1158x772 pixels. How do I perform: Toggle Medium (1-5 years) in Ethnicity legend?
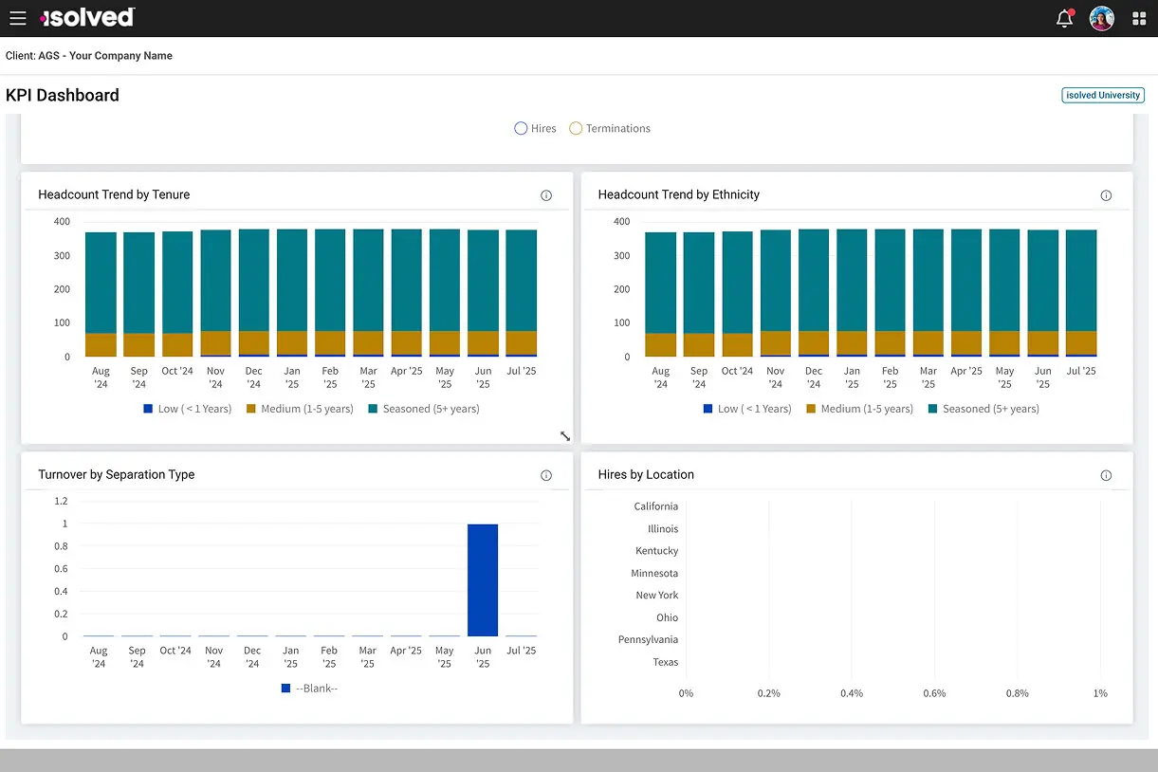(x=859, y=409)
